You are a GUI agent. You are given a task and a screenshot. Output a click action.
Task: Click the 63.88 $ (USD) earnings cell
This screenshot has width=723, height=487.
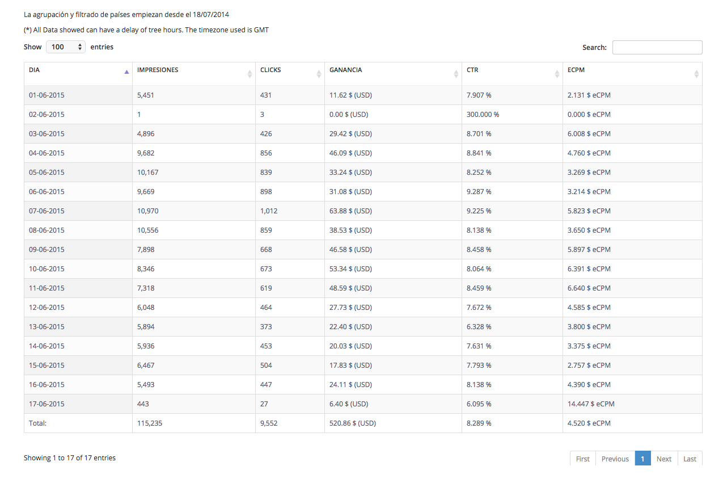pyautogui.click(x=393, y=211)
